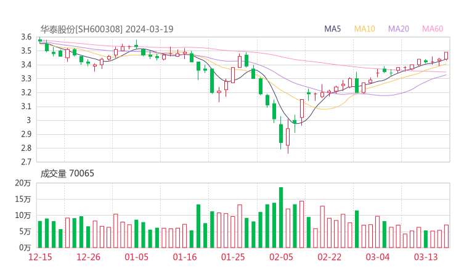Select the tallest green volume bar
Image resolution: width=456 pixels, height=271 pixels.
[x=281, y=217]
